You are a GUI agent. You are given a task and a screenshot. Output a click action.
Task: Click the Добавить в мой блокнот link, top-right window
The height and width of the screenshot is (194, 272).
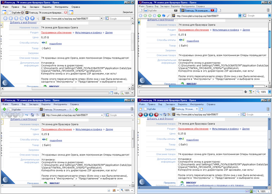pyautogui.click(x=160, y=20)
